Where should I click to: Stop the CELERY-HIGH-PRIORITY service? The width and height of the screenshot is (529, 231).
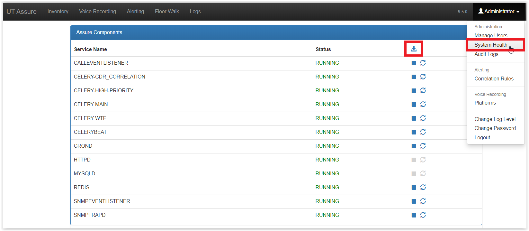pyautogui.click(x=414, y=91)
